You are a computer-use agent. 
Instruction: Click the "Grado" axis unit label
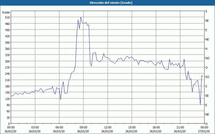point(6,12)
